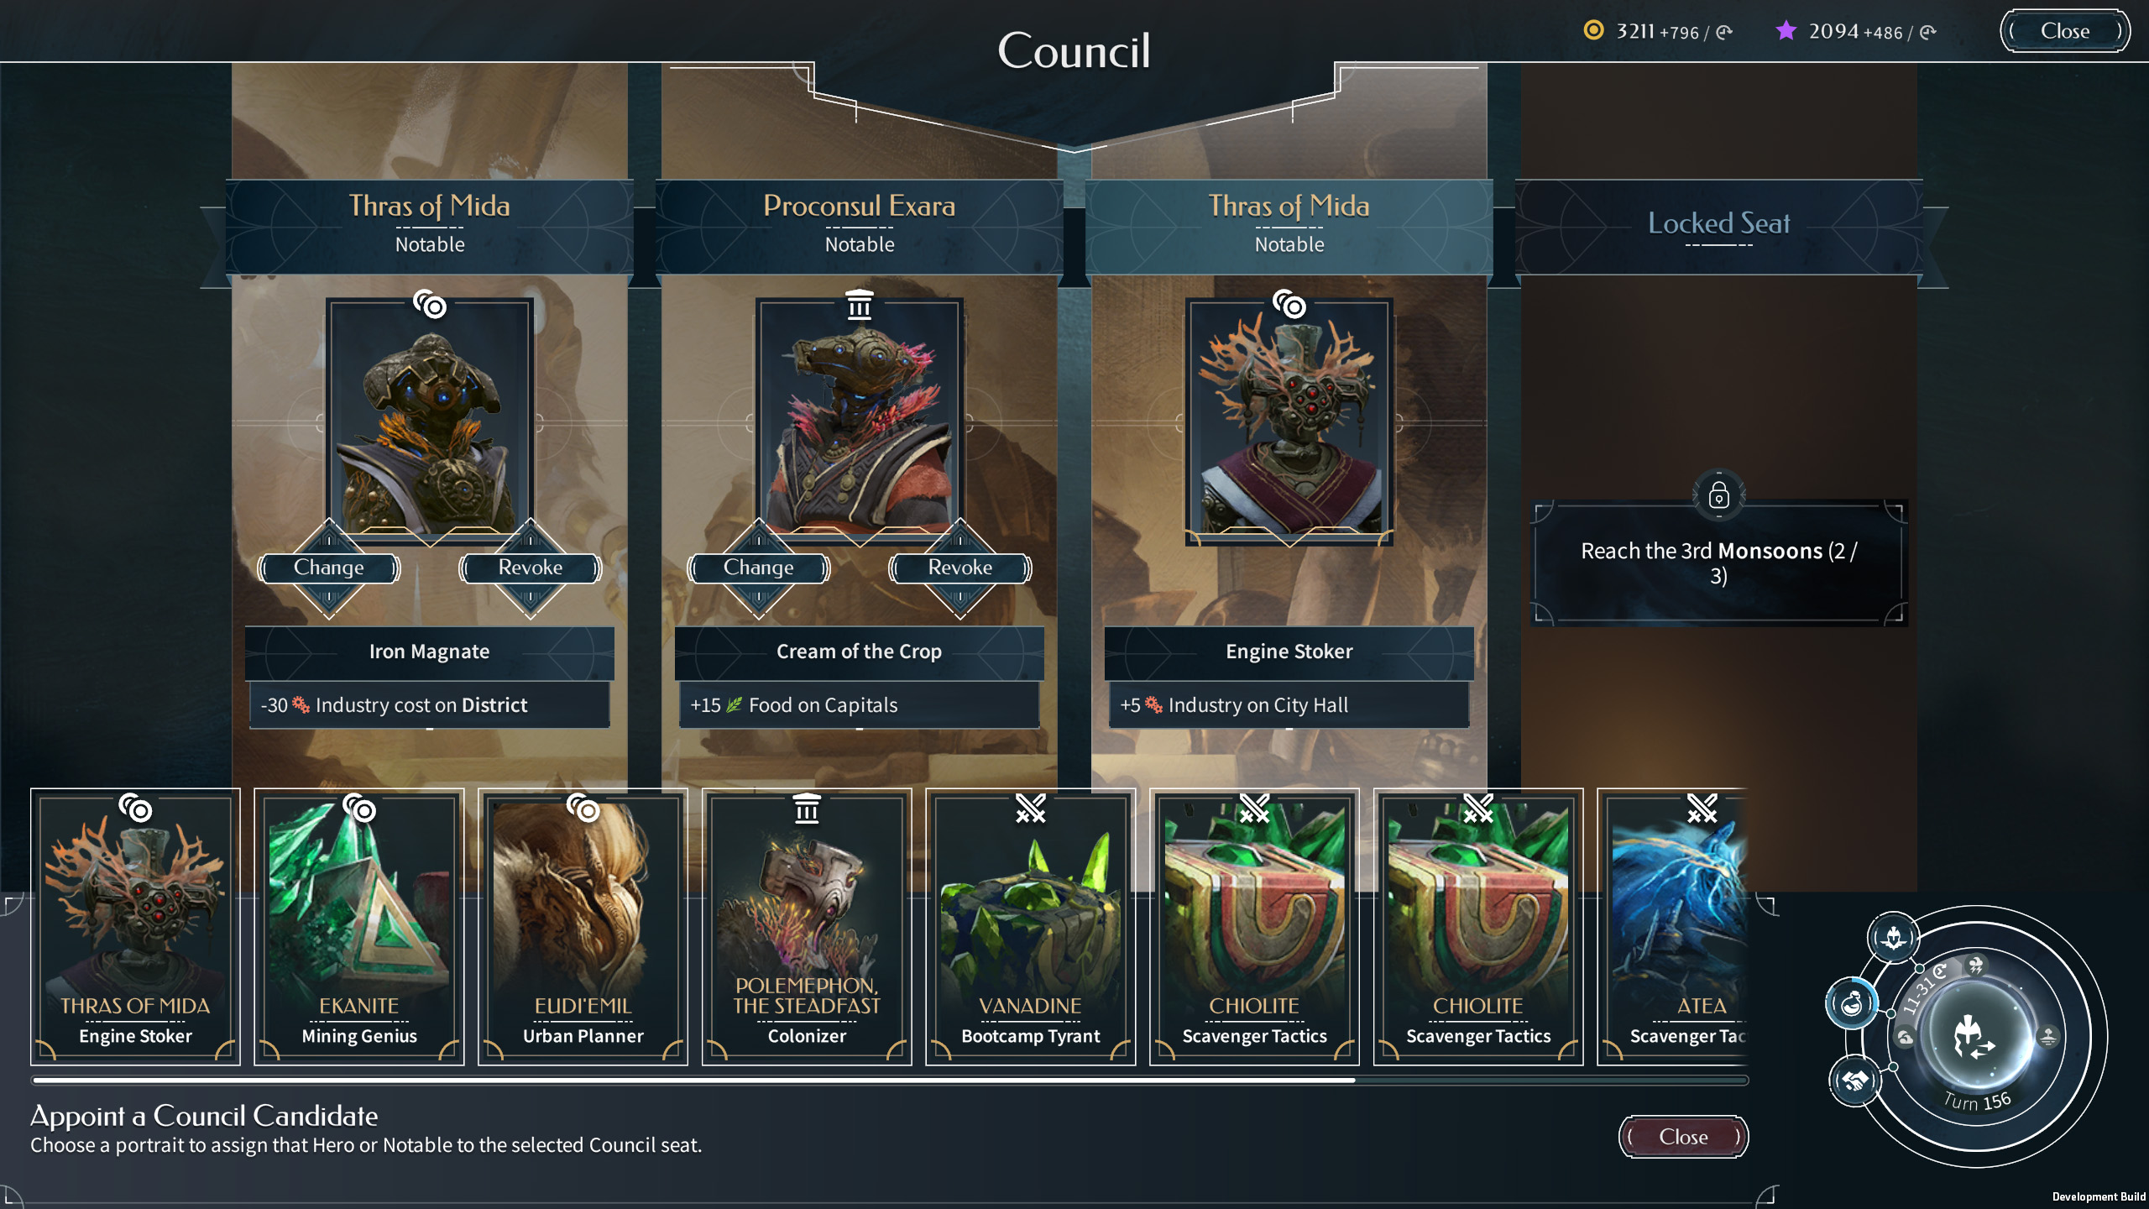Click the winged helmet hero icon

[x=1894, y=936]
